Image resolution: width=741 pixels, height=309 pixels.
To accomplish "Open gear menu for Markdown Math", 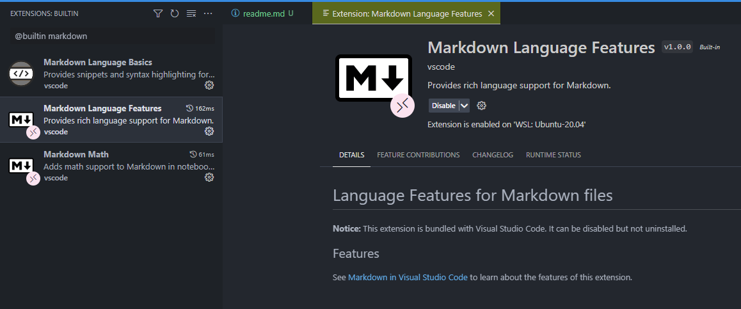I will coord(209,178).
